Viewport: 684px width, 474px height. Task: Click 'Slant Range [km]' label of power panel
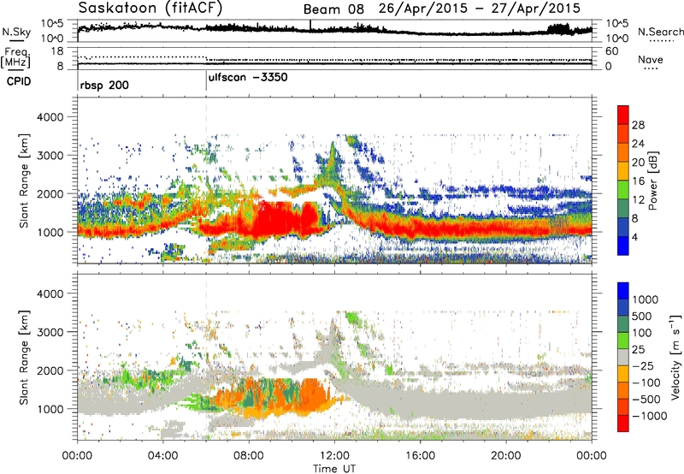(x=25, y=181)
